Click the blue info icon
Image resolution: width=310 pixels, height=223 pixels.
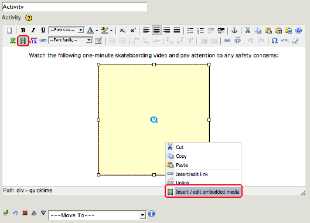coord(152,214)
